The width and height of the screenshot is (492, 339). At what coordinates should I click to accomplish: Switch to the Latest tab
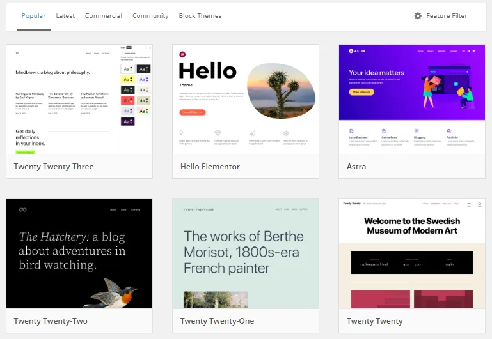tap(65, 16)
